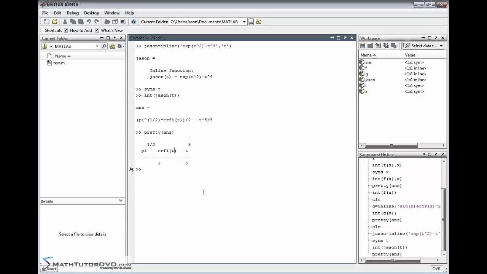Click the fx function browser icon
The image size is (487, 274).
click(x=131, y=169)
